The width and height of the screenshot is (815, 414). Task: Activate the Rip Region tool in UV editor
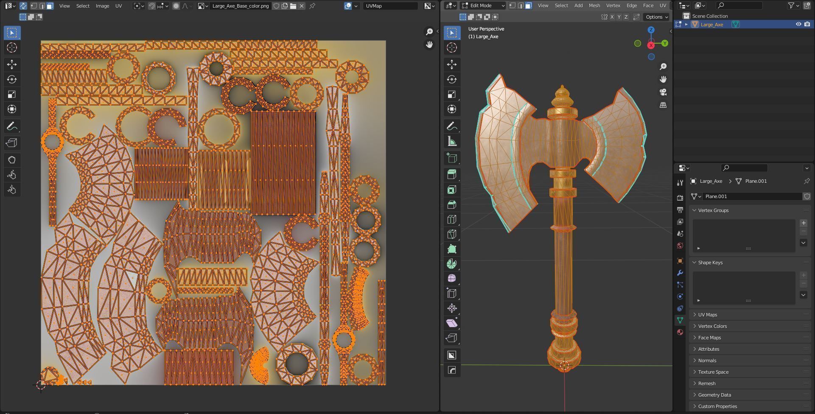tap(12, 143)
